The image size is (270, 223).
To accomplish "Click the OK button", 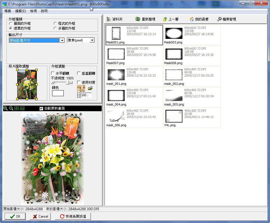I will pyautogui.click(x=15, y=216).
